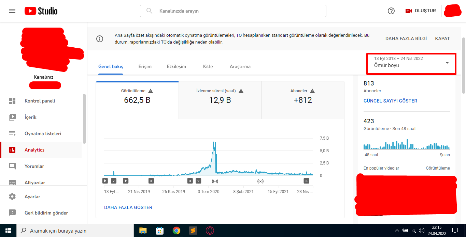The image size is (466, 237).
Task: Click the search magnifier icon
Action: tap(149, 11)
